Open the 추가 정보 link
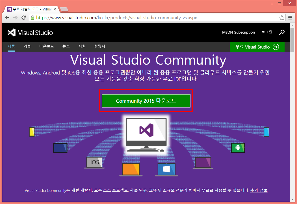Screen dimensions: 297x204 pos(259,190)
